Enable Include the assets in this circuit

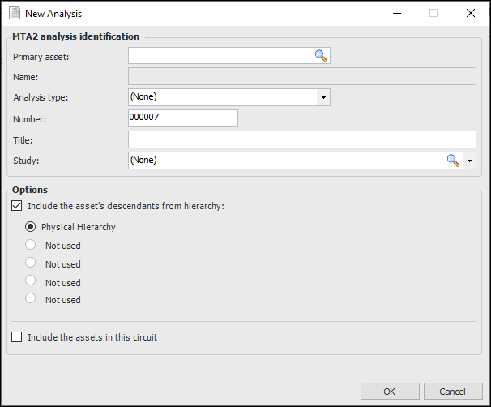point(17,336)
